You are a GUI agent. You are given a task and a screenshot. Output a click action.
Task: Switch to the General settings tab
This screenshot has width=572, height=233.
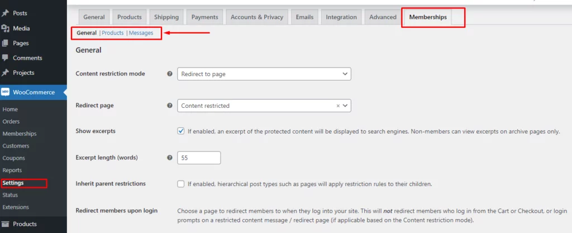point(94,17)
